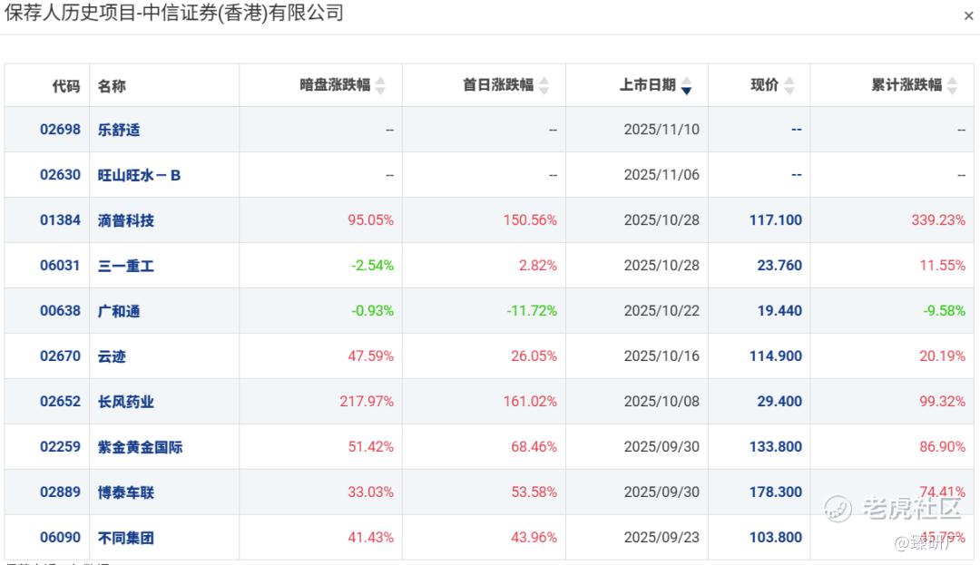Select 广和通 first-day change -11.72%
Viewport: 980px width, 565px height.
[x=532, y=310]
